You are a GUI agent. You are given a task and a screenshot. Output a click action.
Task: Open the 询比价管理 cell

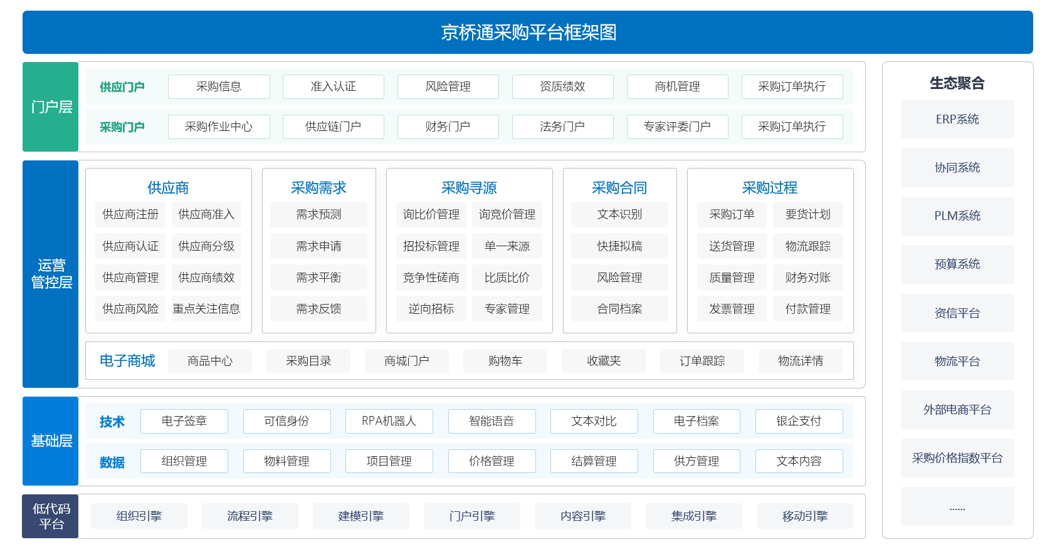click(431, 214)
